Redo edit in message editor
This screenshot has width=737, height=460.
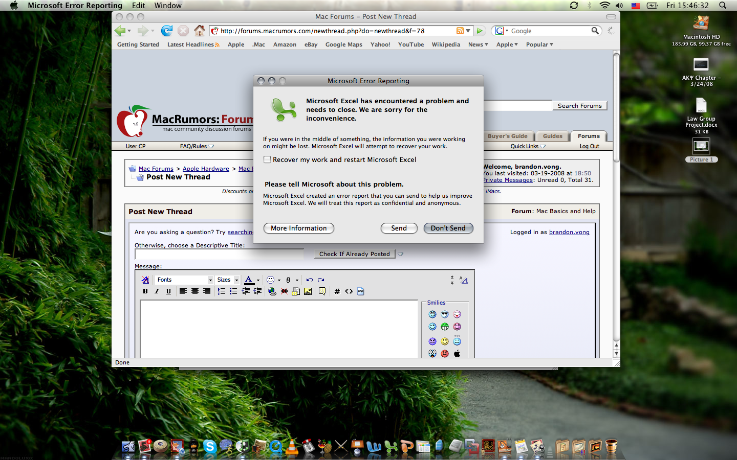(x=321, y=280)
